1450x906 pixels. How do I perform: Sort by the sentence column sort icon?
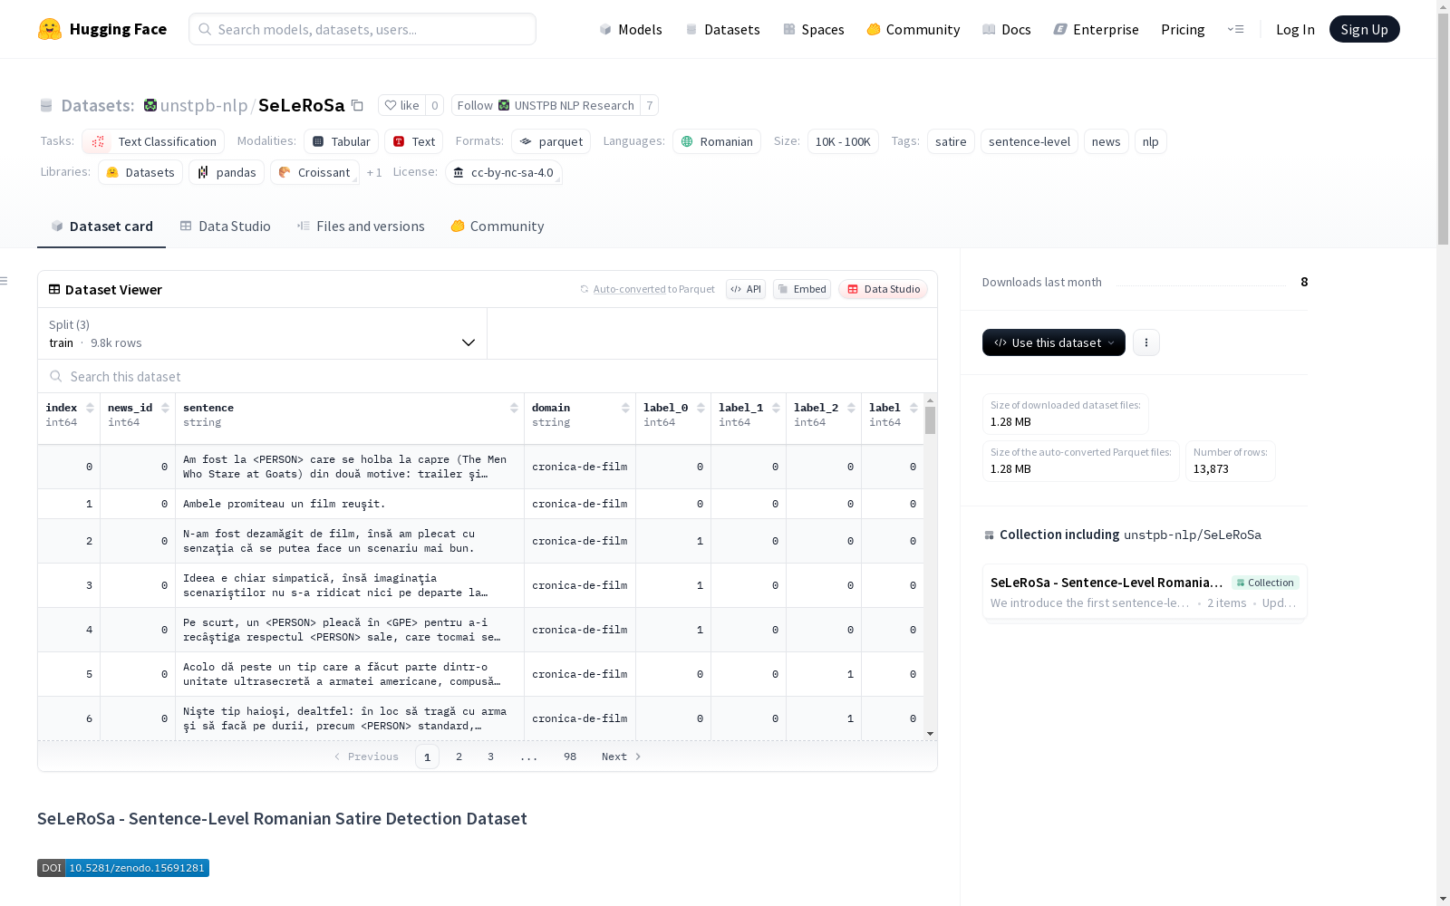click(514, 408)
